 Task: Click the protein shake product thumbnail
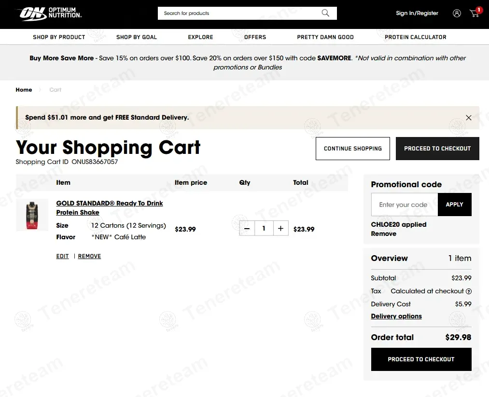(32, 215)
